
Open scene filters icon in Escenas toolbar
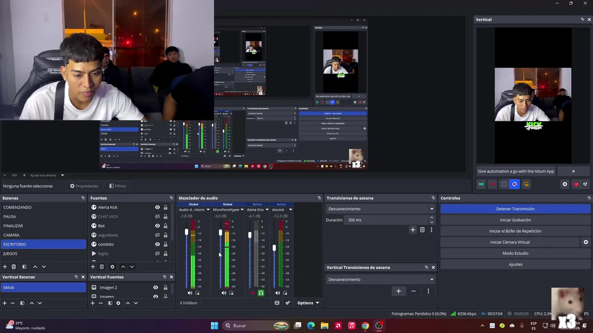(24, 266)
